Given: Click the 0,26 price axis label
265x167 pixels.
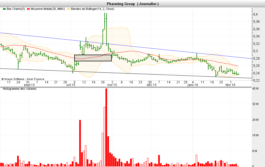Looking at the screenshot, I should click(256, 66).
